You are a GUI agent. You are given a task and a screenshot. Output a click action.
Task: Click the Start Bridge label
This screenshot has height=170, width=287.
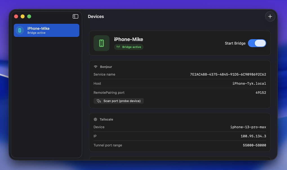(235, 43)
